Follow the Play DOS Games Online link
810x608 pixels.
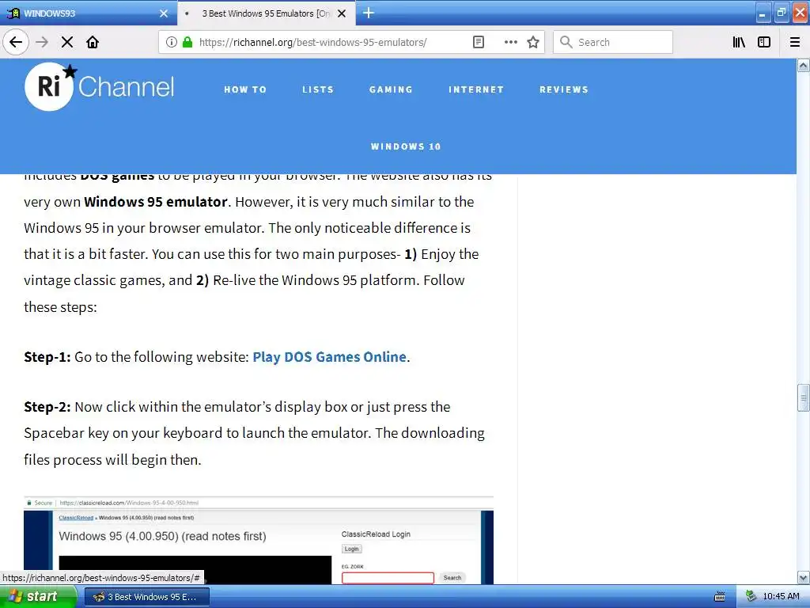[x=329, y=357]
